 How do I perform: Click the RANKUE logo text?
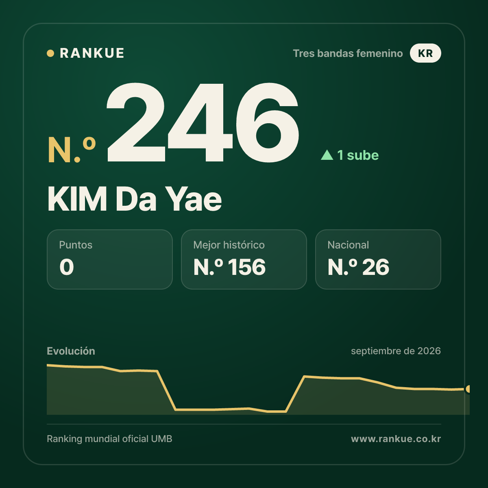click(x=92, y=53)
